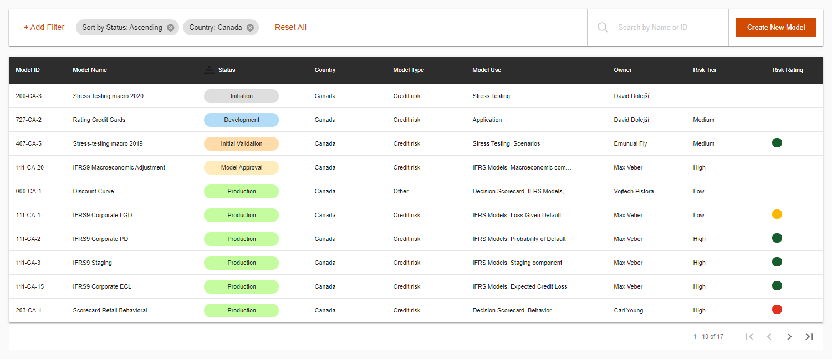The height and width of the screenshot is (359, 832).
Task: Go to the previous results page
Action: pos(769,336)
